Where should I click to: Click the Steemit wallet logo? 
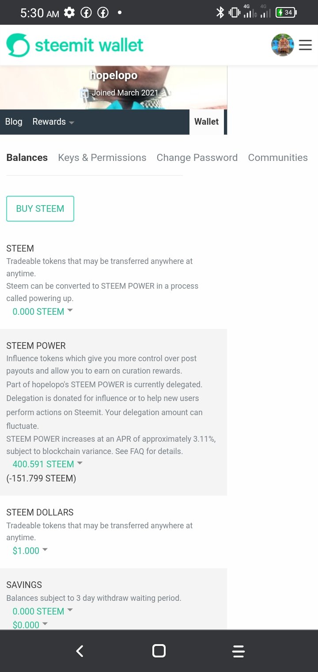click(x=75, y=45)
